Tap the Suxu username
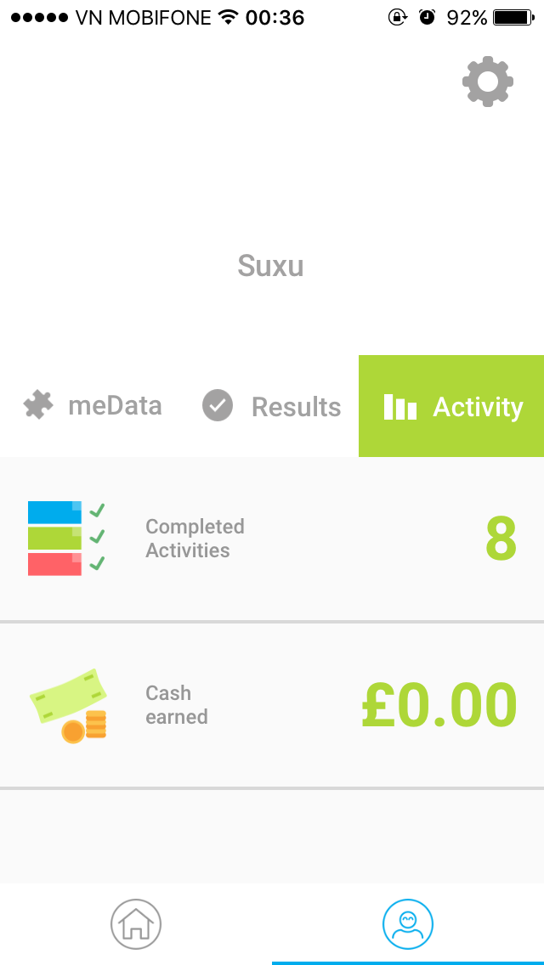 click(x=270, y=266)
